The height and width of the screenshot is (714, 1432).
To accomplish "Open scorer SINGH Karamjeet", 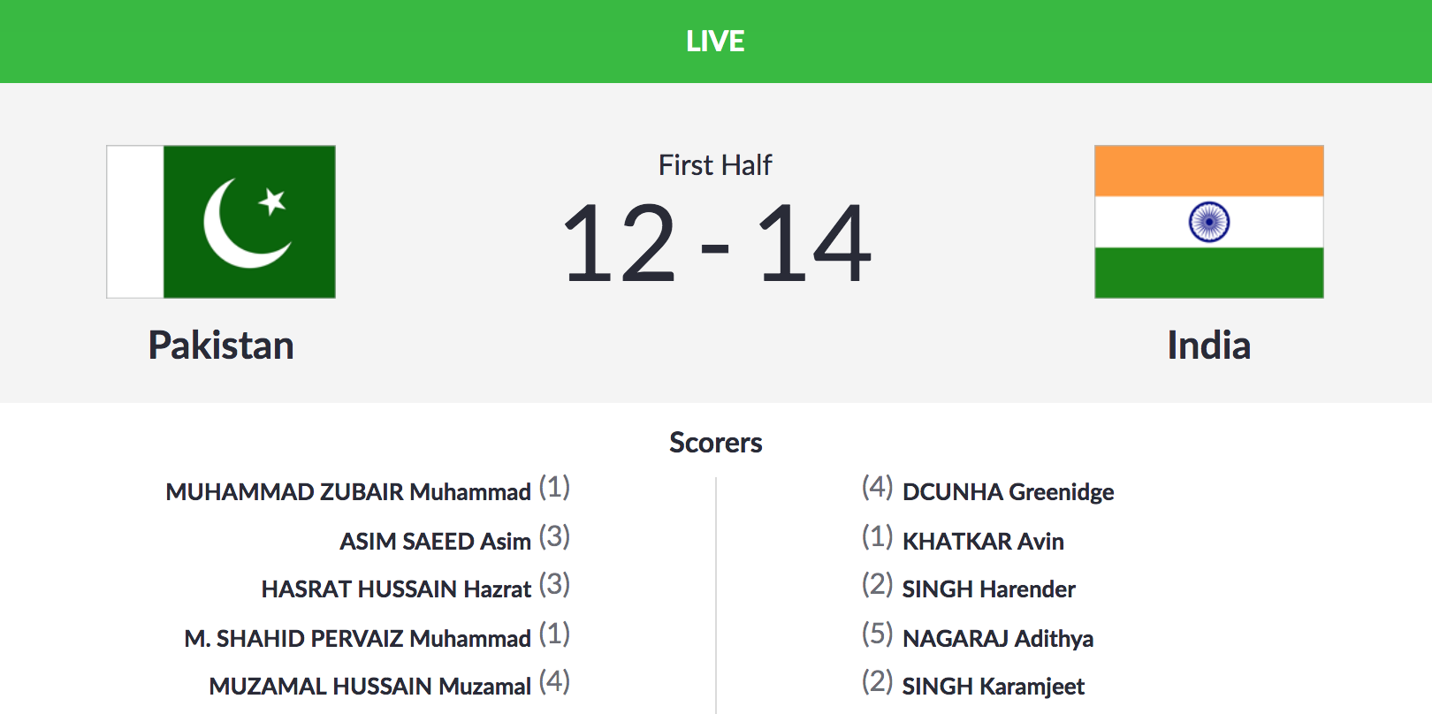I will click(993, 687).
